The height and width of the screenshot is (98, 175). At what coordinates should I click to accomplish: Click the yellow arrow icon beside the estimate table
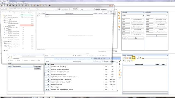(119, 24)
